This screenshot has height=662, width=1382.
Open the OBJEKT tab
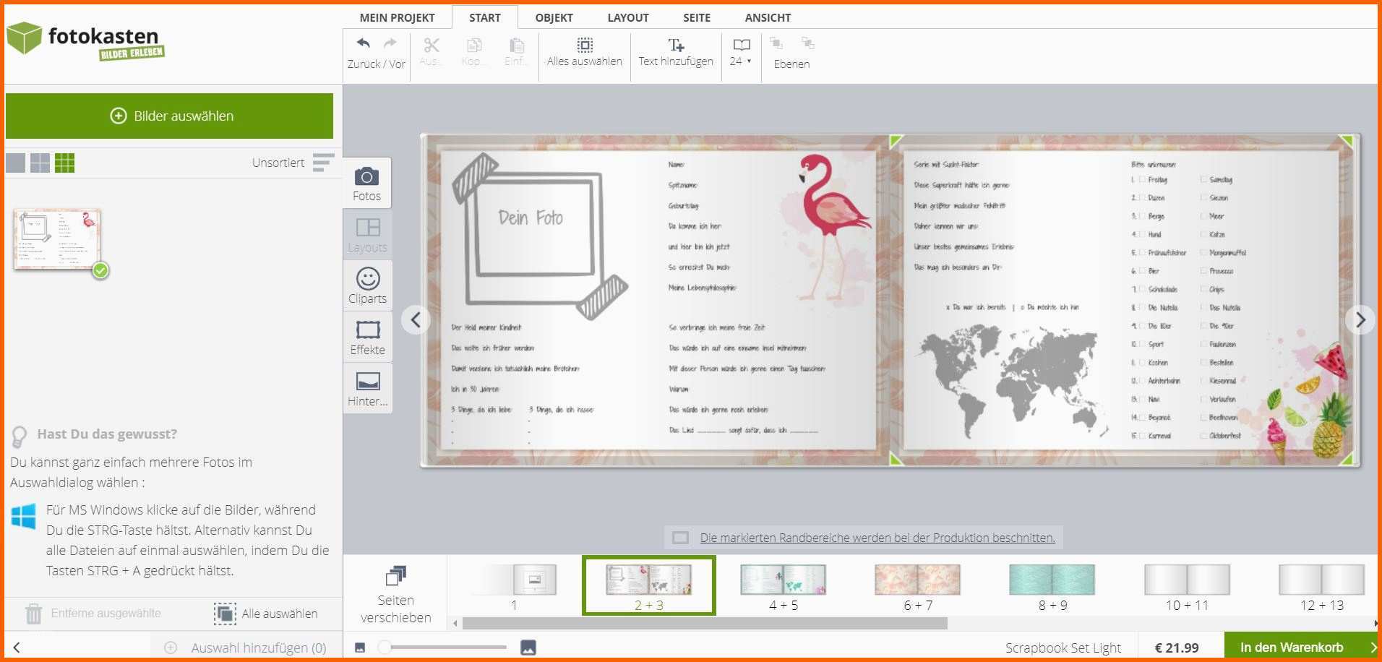554,17
